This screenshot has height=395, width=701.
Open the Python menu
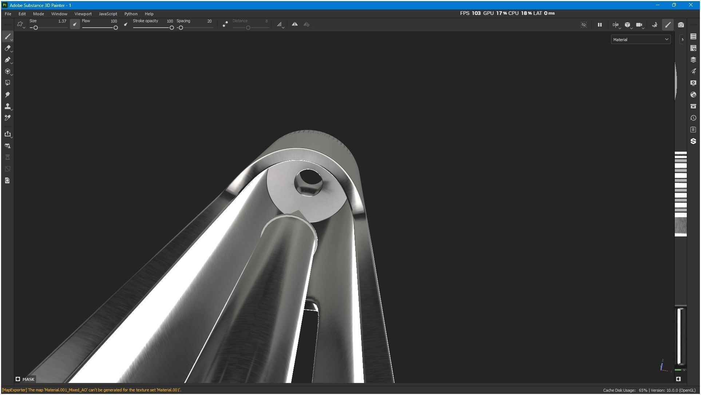coord(131,14)
